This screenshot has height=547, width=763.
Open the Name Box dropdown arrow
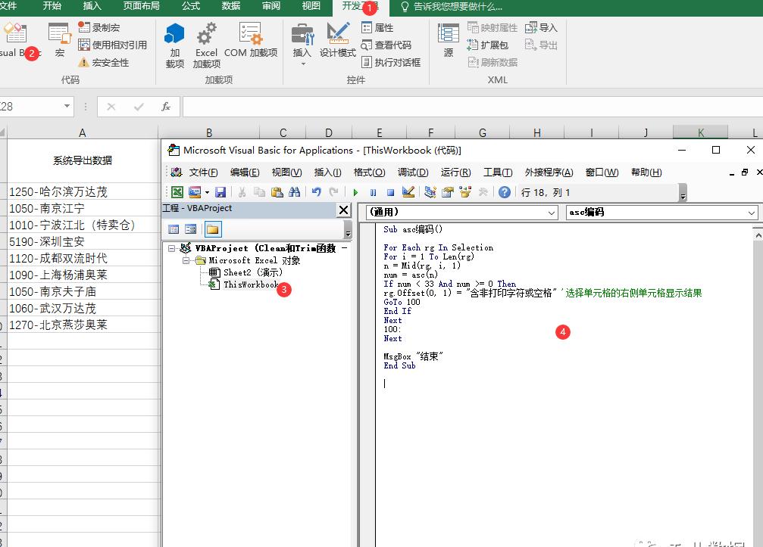[x=67, y=106]
